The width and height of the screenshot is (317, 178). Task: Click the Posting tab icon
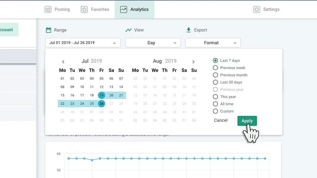[x=48, y=9]
